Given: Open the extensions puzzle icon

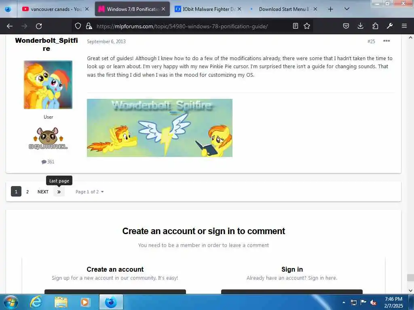Looking at the screenshot, I should (x=375, y=26).
